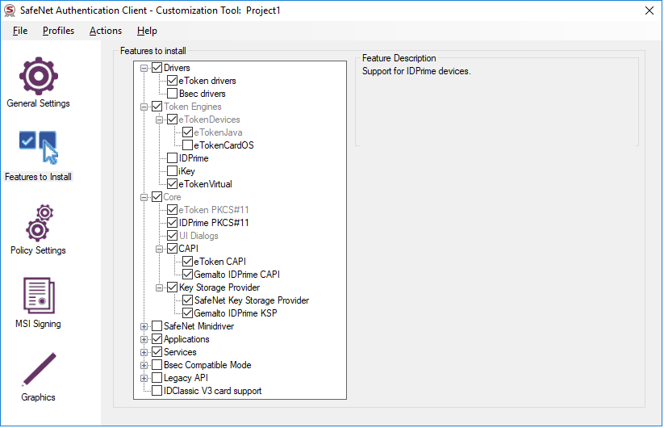This screenshot has width=664, height=428.
Task: Open the MSI Signing certificate icon
Action: (x=38, y=296)
